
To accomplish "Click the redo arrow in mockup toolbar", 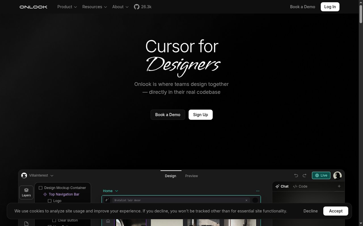I will click(x=305, y=175).
